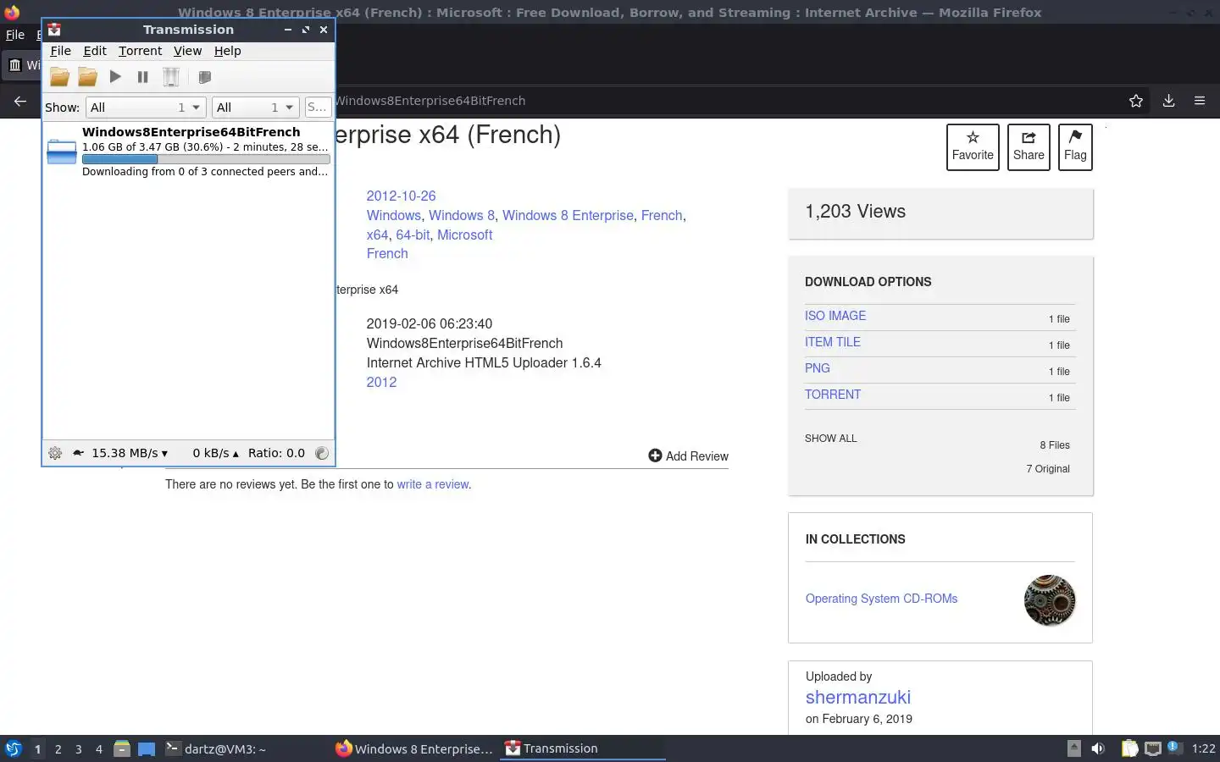Open the PNG download link

818,368
